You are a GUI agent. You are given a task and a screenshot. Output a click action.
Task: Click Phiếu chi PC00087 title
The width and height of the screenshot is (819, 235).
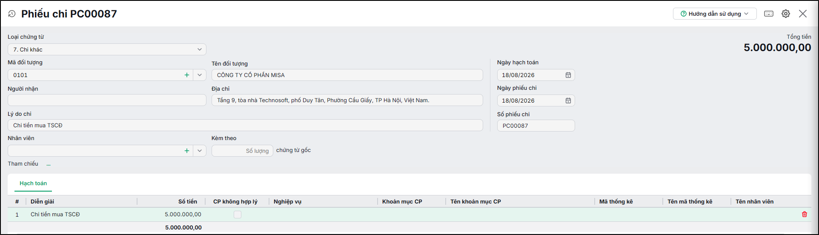(69, 14)
